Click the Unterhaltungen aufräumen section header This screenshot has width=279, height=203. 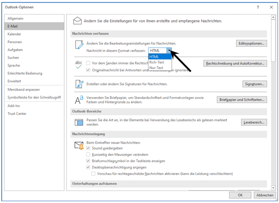coord(169,184)
